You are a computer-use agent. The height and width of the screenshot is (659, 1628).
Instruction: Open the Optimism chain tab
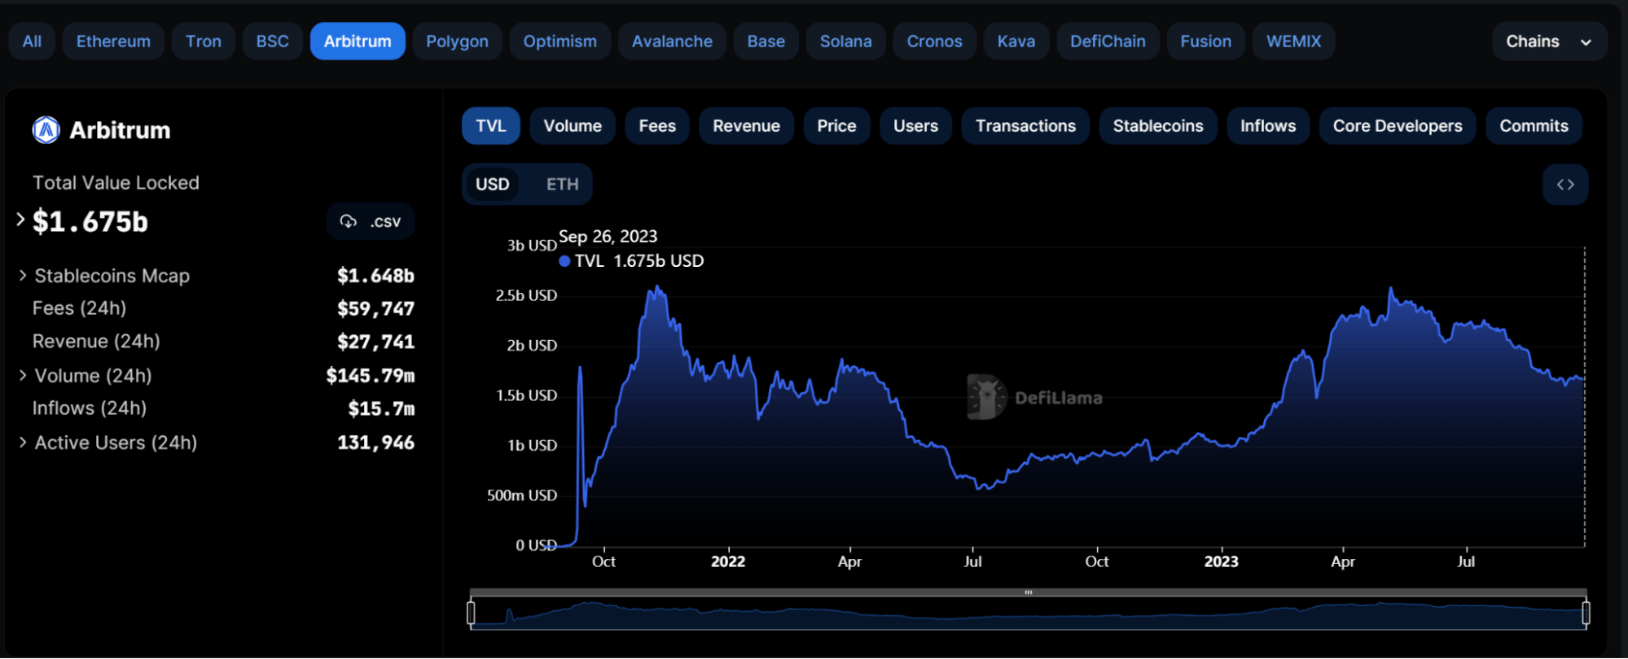click(560, 41)
